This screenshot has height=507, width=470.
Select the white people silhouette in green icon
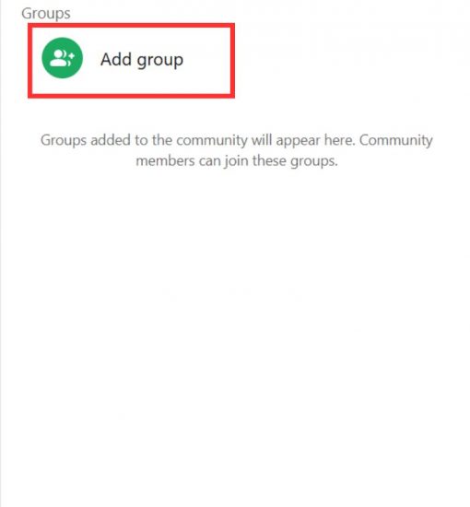pyautogui.click(x=60, y=58)
